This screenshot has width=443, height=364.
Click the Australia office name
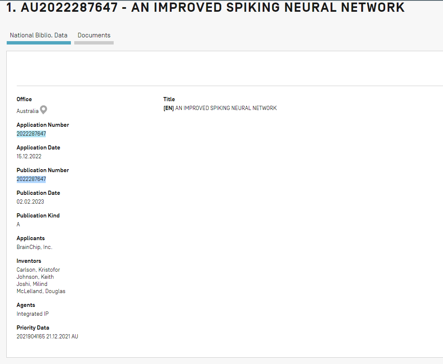pyautogui.click(x=27, y=111)
